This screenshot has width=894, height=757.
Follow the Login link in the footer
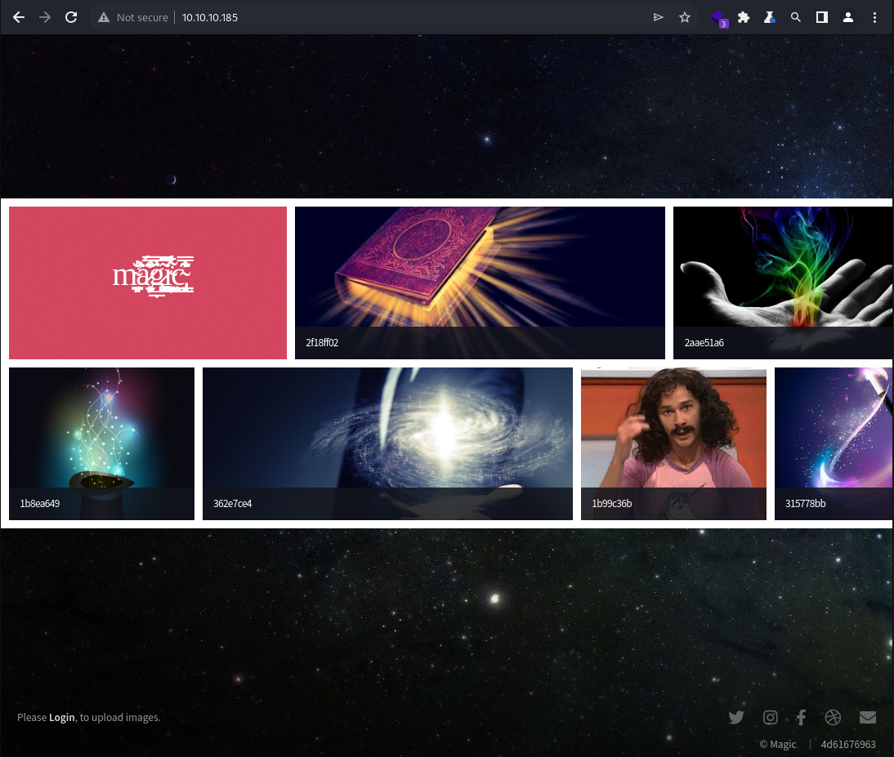[x=61, y=717]
